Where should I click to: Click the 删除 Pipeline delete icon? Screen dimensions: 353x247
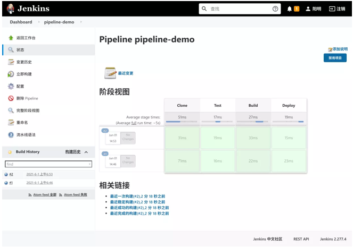pos(11,98)
